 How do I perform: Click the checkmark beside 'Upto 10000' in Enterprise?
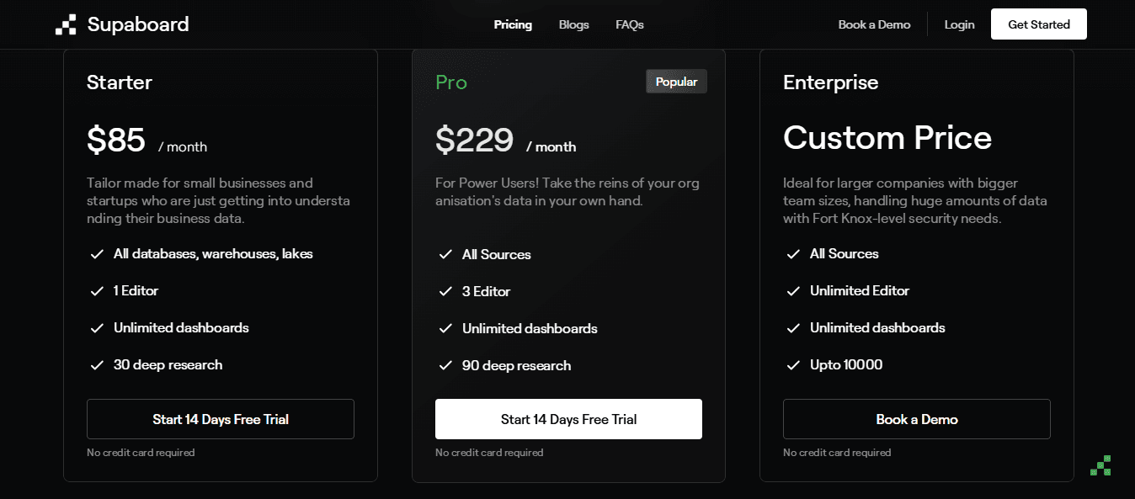coord(793,364)
